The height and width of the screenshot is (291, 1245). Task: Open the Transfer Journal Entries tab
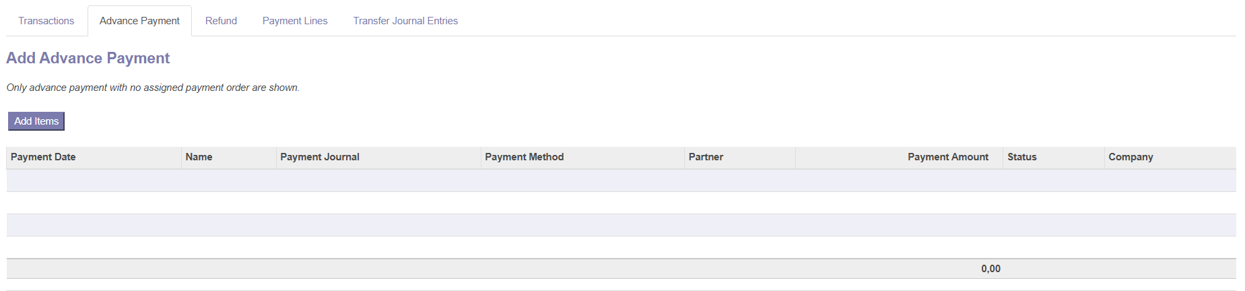click(405, 21)
